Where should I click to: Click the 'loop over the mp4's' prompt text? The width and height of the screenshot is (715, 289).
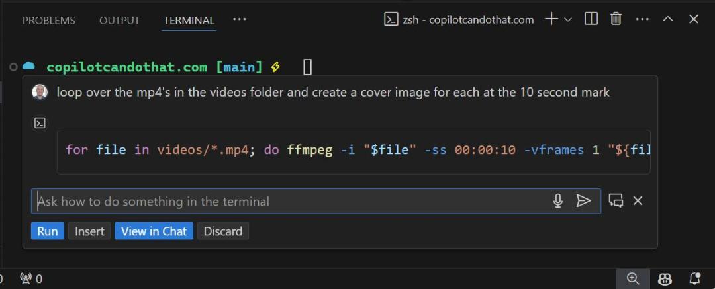coord(333,92)
